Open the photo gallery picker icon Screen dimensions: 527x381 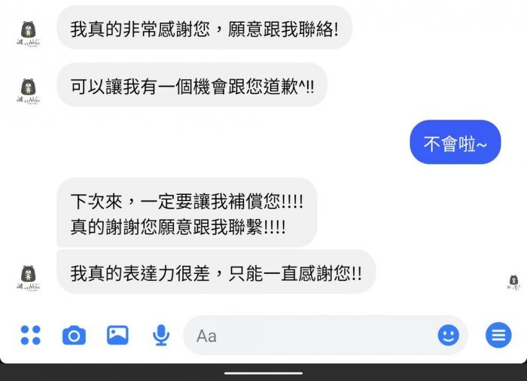117,335
